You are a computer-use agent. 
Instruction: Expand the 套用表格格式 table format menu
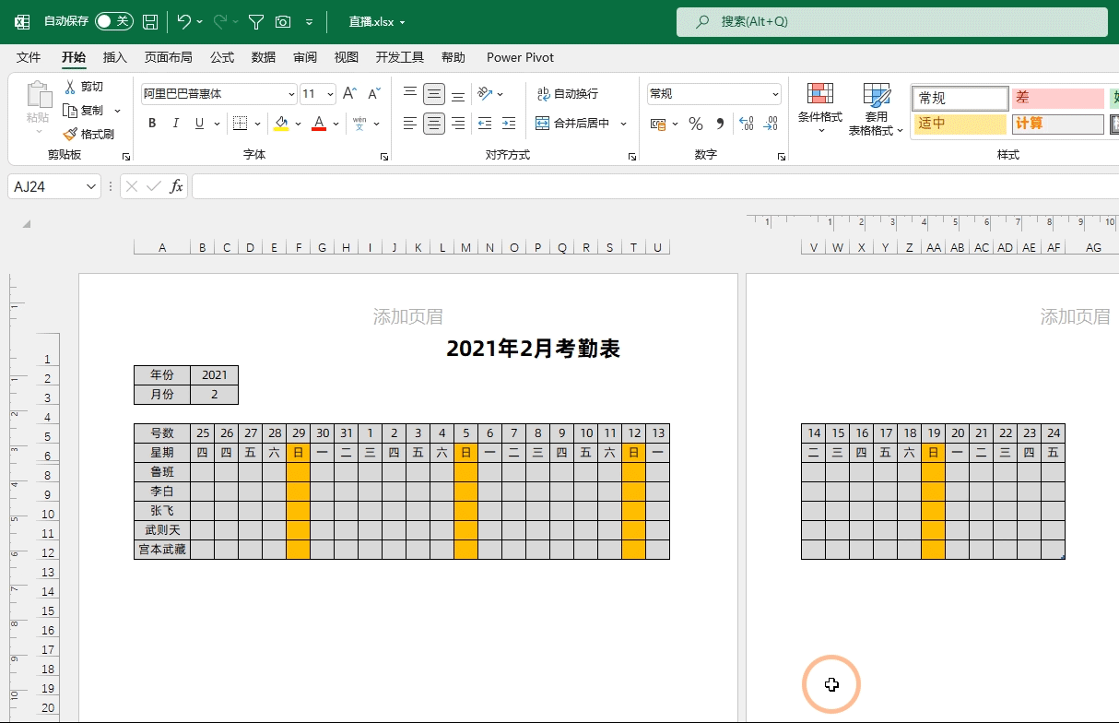click(x=877, y=111)
